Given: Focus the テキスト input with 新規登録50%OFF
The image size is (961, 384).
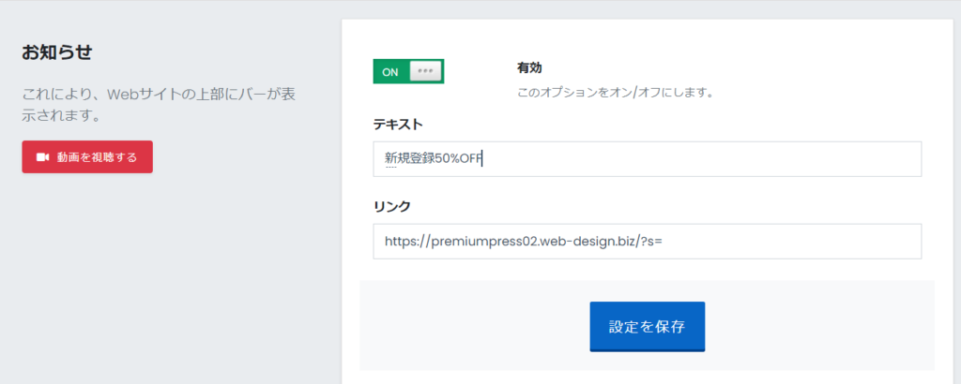Looking at the screenshot, I should 648,159.
